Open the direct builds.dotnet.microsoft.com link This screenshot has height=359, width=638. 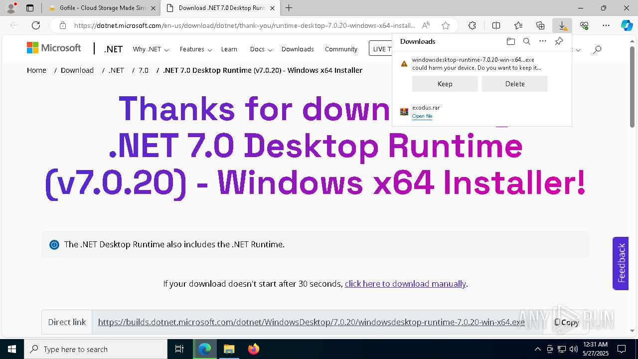tap(311, 322)
